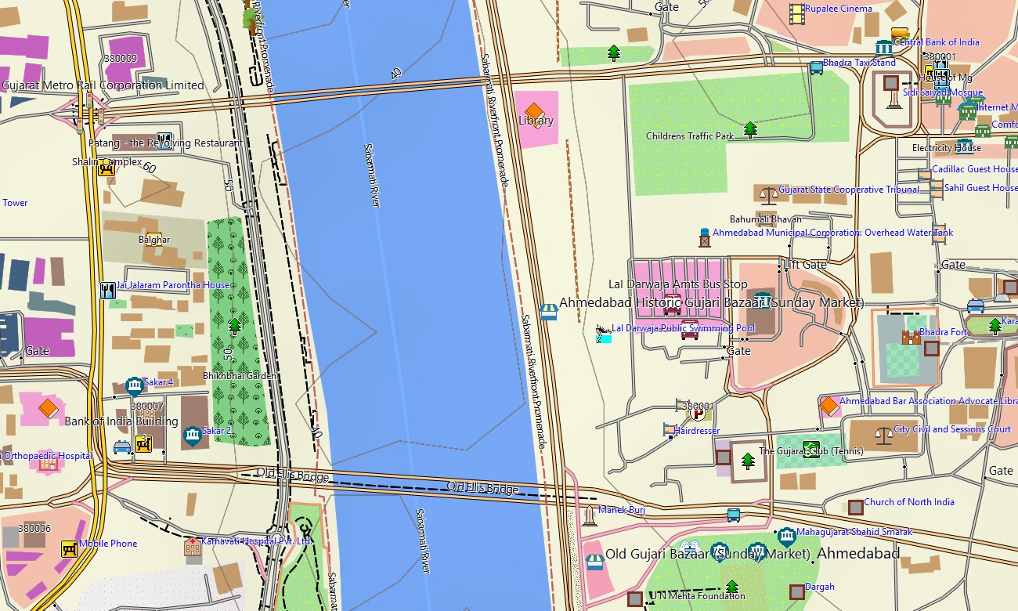1018x611 pixels.
Task: Click the Rupalee Cinema label
Action: coord(839,9)
